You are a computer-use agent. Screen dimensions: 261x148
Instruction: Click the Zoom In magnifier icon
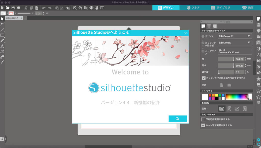(75, 8)
